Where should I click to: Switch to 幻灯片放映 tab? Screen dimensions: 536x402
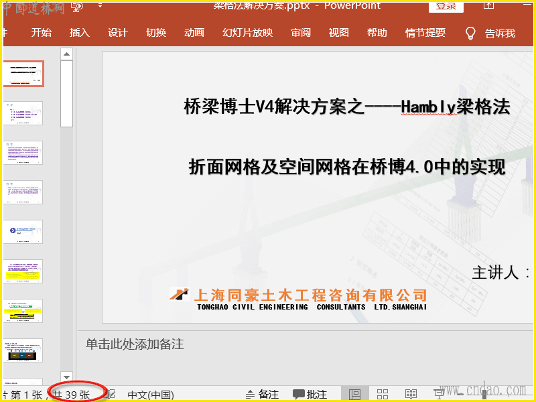(247, 33)
